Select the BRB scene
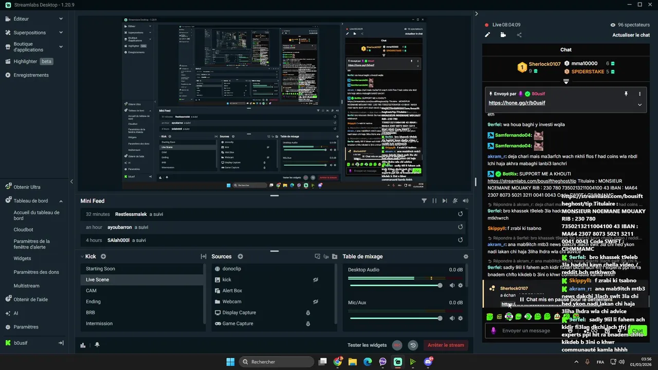The width and height of the screenshot is (658, 370). tap(142, 312)
